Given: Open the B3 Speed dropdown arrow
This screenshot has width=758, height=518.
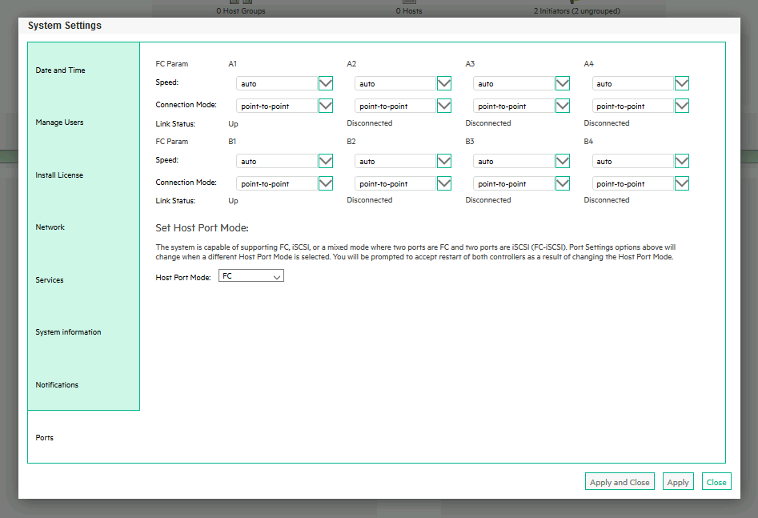Looking at the screenshot, I should tap(563, 161).
